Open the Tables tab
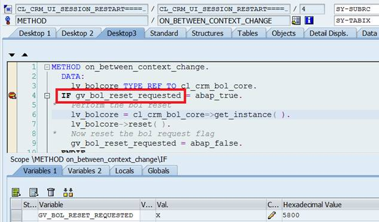379x222 pixels. coord(247,33)
